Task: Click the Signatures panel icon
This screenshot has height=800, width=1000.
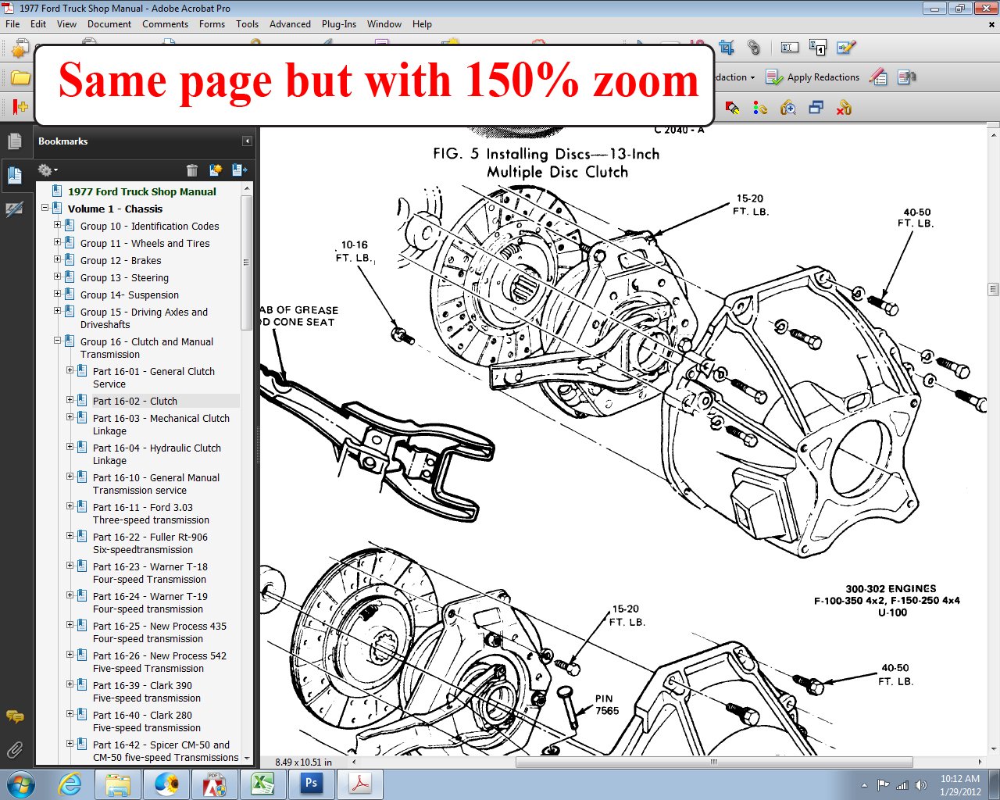Action: [x=14, y=209]
